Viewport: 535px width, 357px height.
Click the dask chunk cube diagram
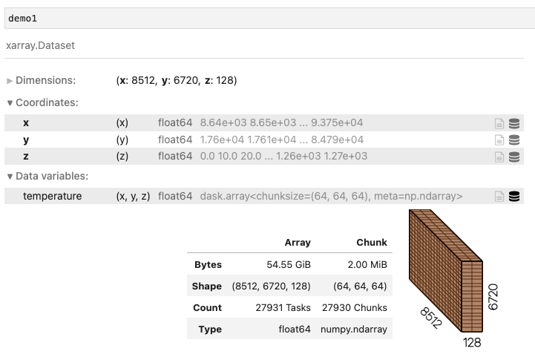pyautogui.click(x=446, y=271)
